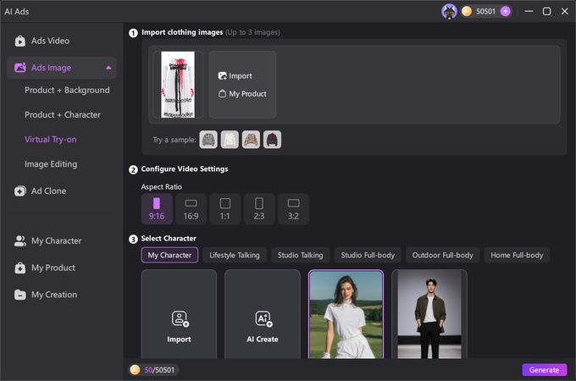Select the 1:1 aspect ratio
Screen dimensions: 576x381
224,209
